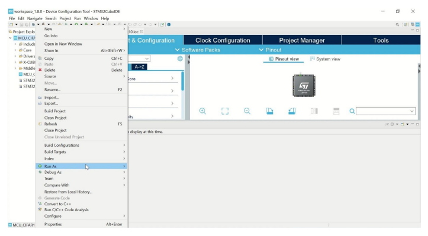428x236 pixels.
Task: Click the toolbar search magnifier top right
Action: coord(397,25)
